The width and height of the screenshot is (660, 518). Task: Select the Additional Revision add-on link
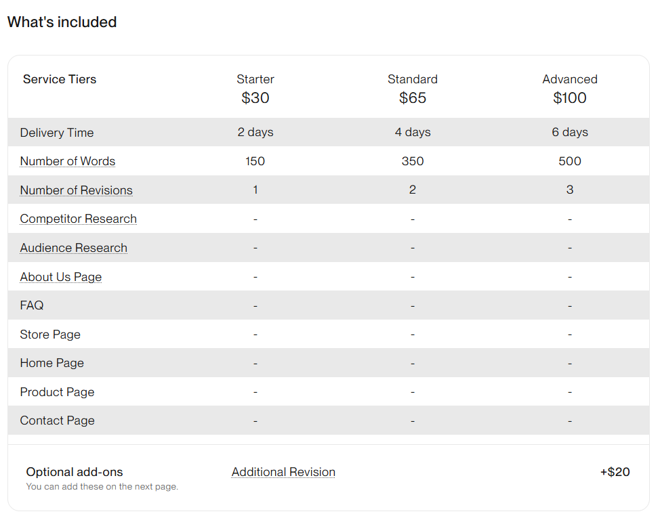pos(283,472)
